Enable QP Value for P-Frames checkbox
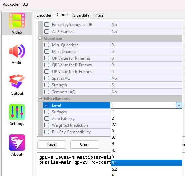 tap(47, 65)
